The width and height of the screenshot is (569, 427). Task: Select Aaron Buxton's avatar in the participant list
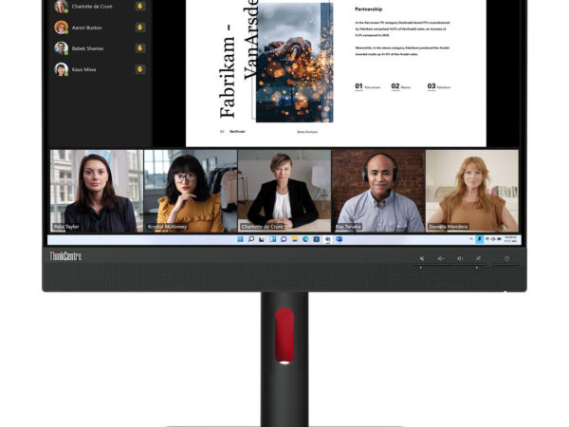(x=62, y=28)
